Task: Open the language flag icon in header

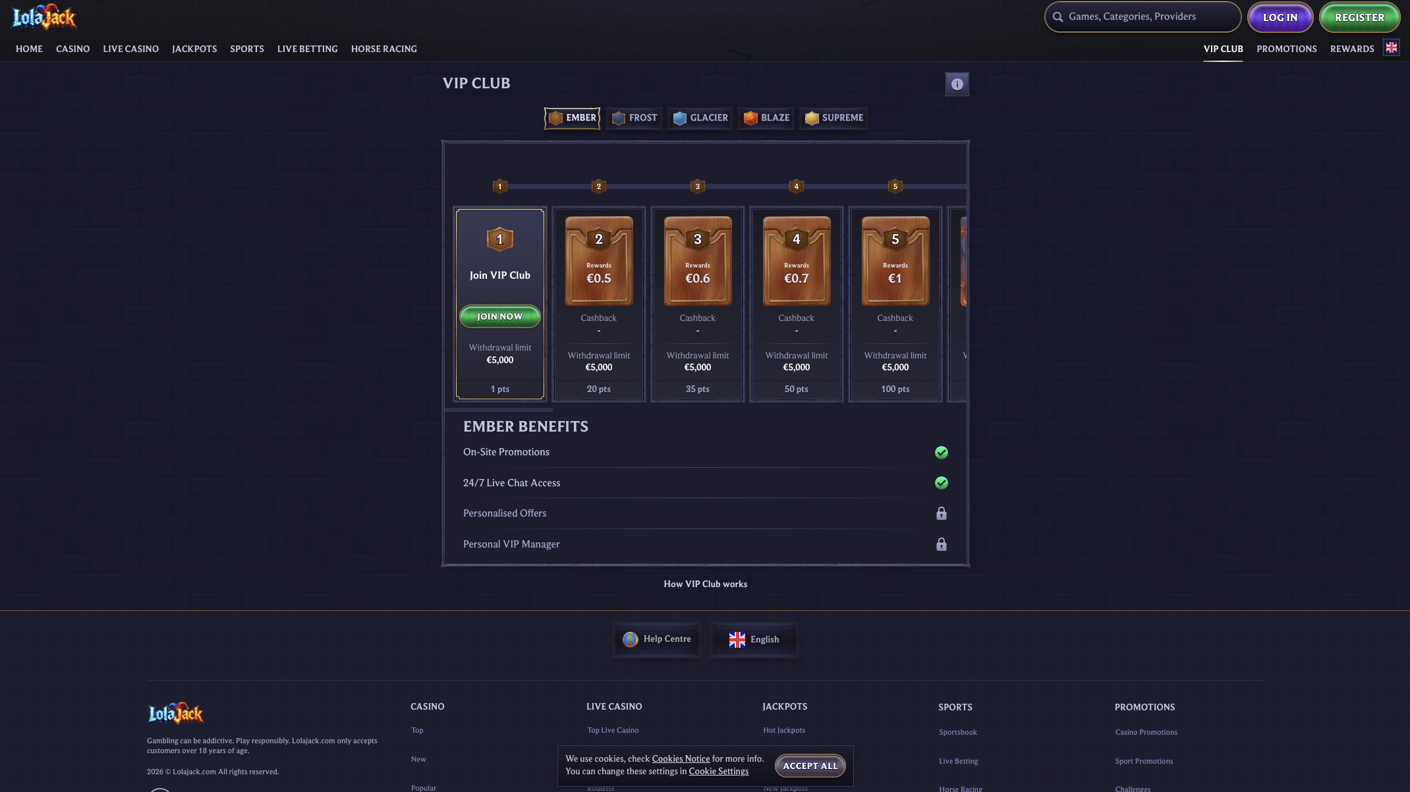Action: (x=1391, y=47)
